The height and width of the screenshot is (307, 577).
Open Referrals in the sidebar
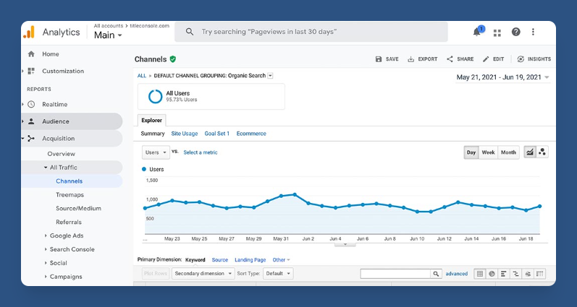(x=69, y=222)
